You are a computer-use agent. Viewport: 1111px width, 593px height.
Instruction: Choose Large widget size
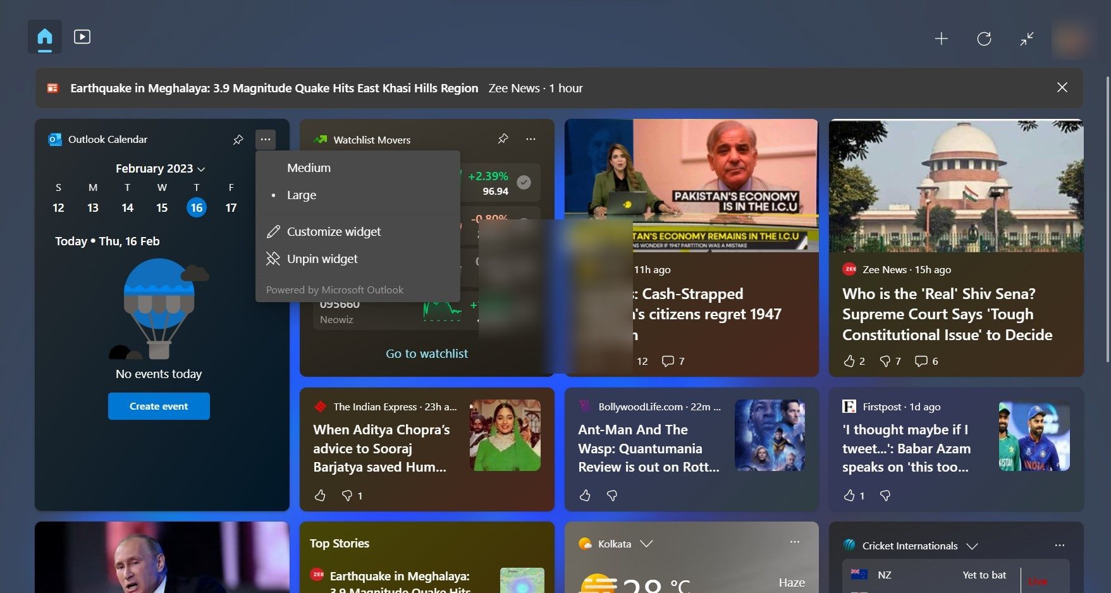tap(358, 195)
